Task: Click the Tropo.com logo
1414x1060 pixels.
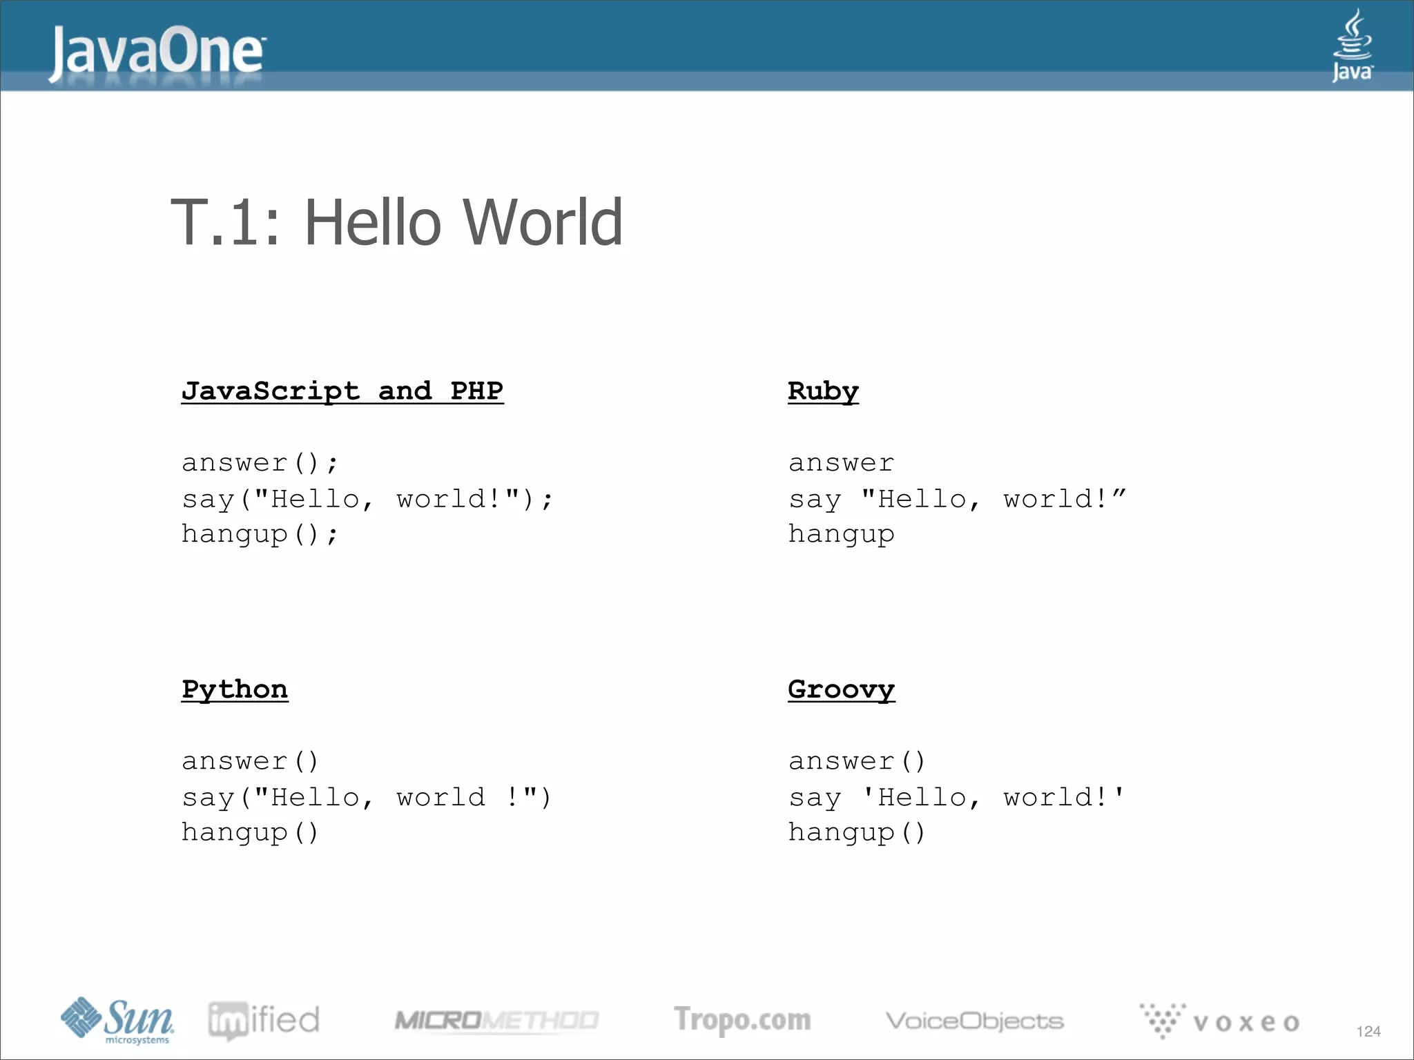Action: 742,1020
